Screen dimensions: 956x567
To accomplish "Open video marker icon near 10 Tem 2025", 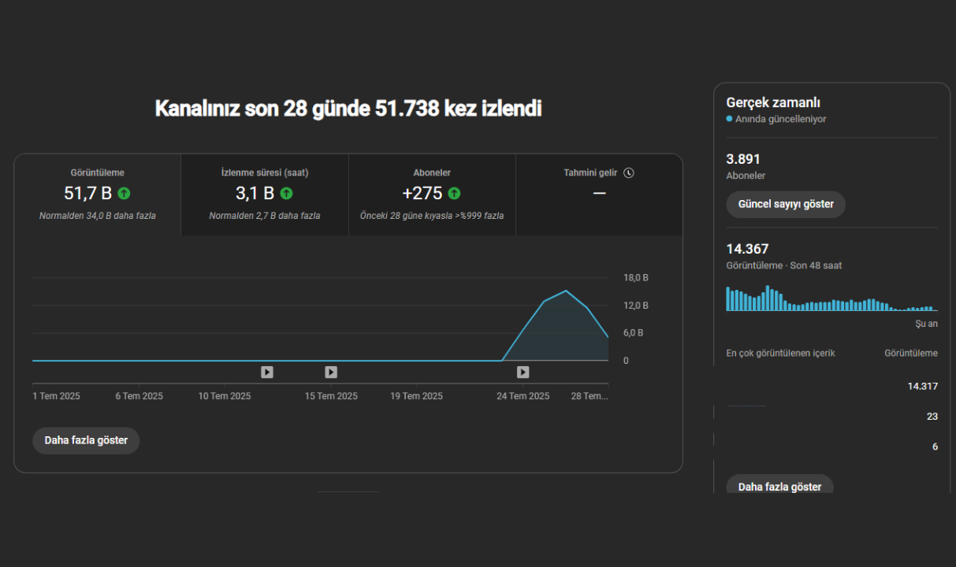I will pyautogui.click(x=267, y=372).
